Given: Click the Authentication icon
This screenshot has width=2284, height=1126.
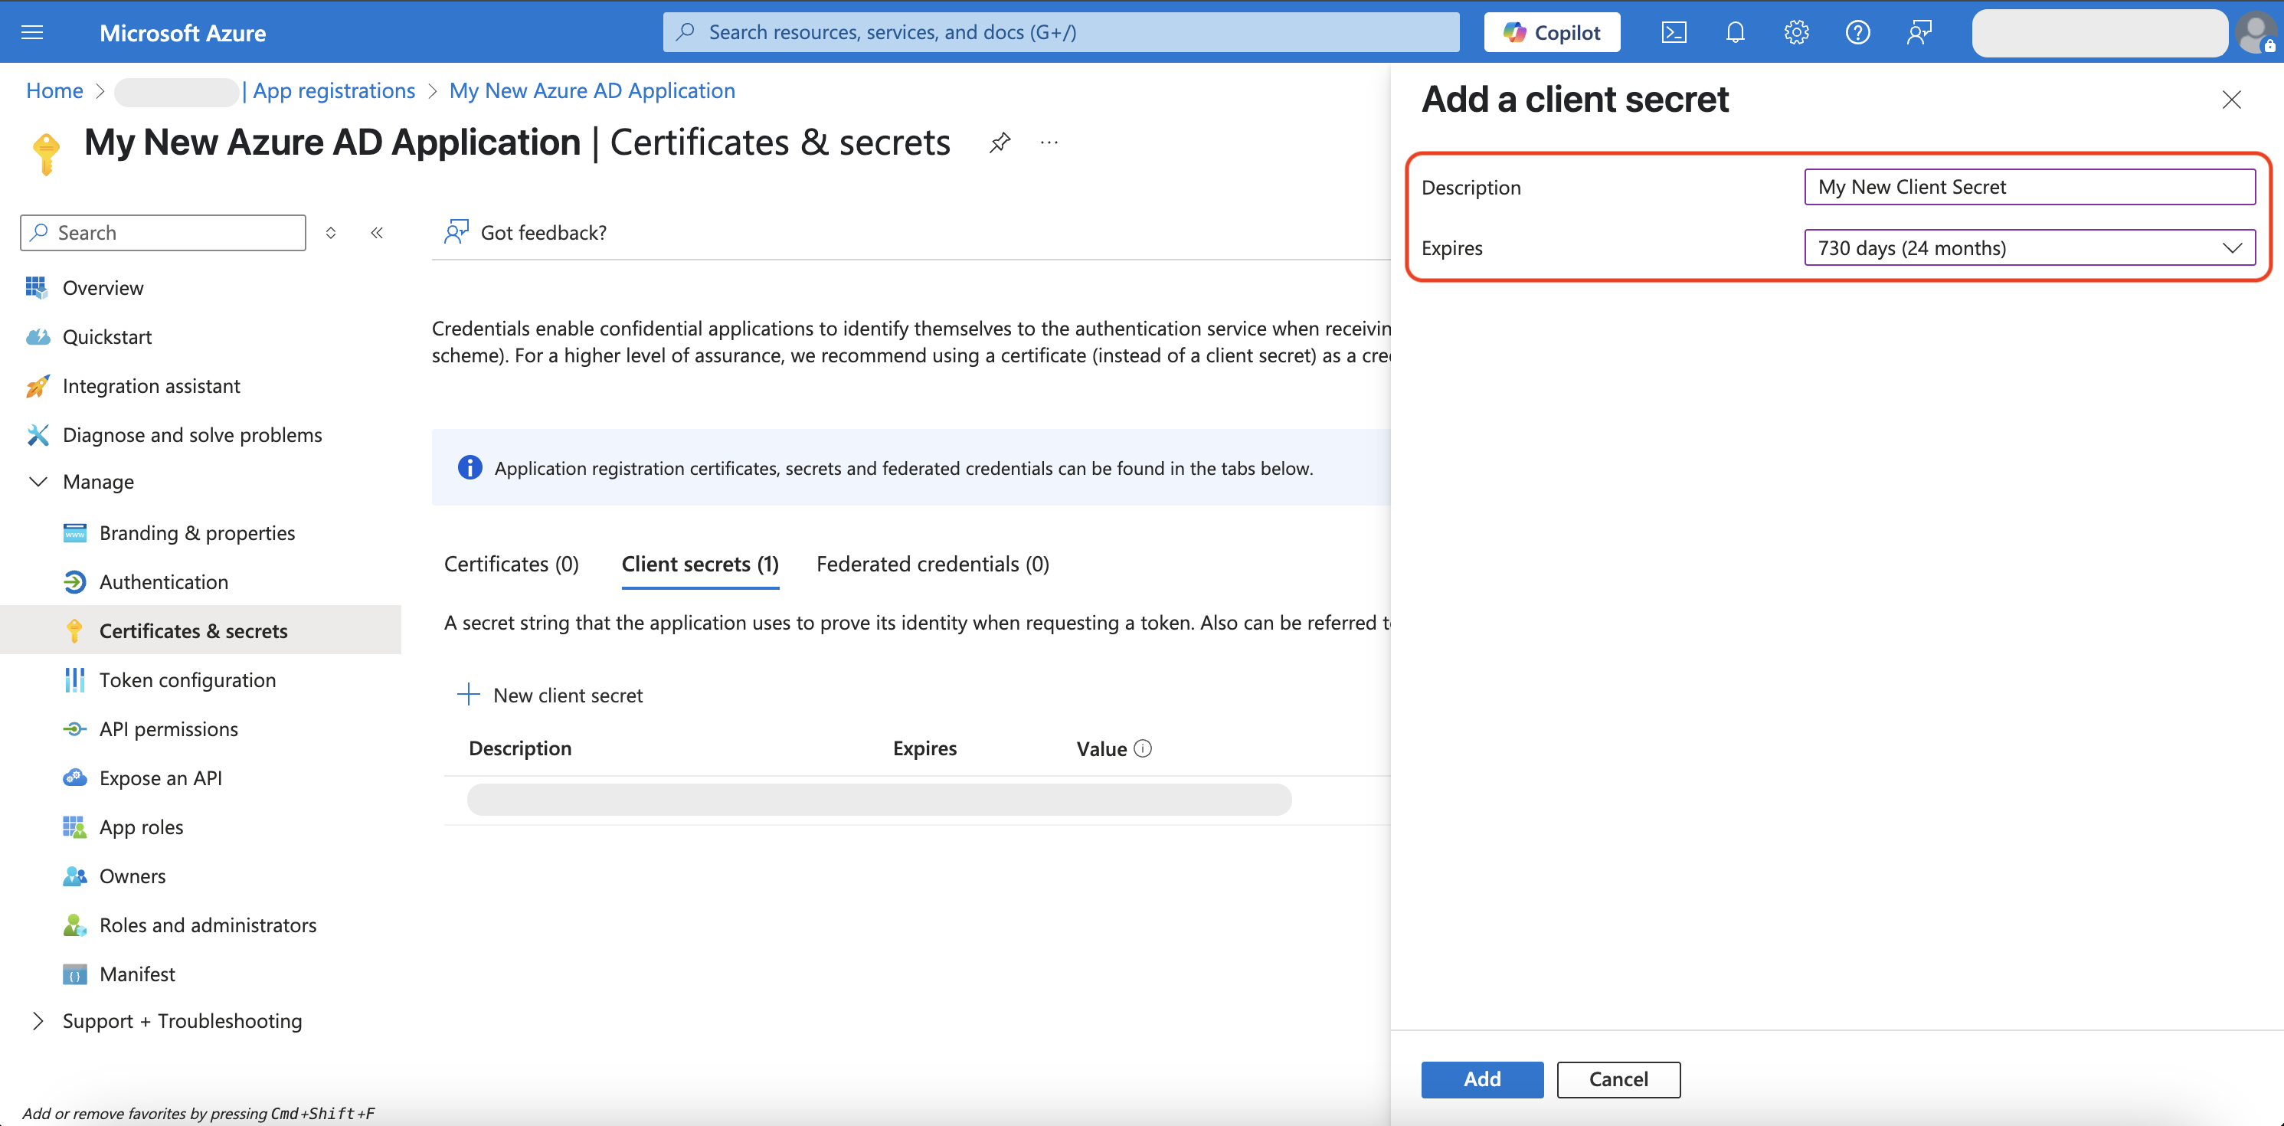Looking at the screenshot, I should [x=74, y=581].
